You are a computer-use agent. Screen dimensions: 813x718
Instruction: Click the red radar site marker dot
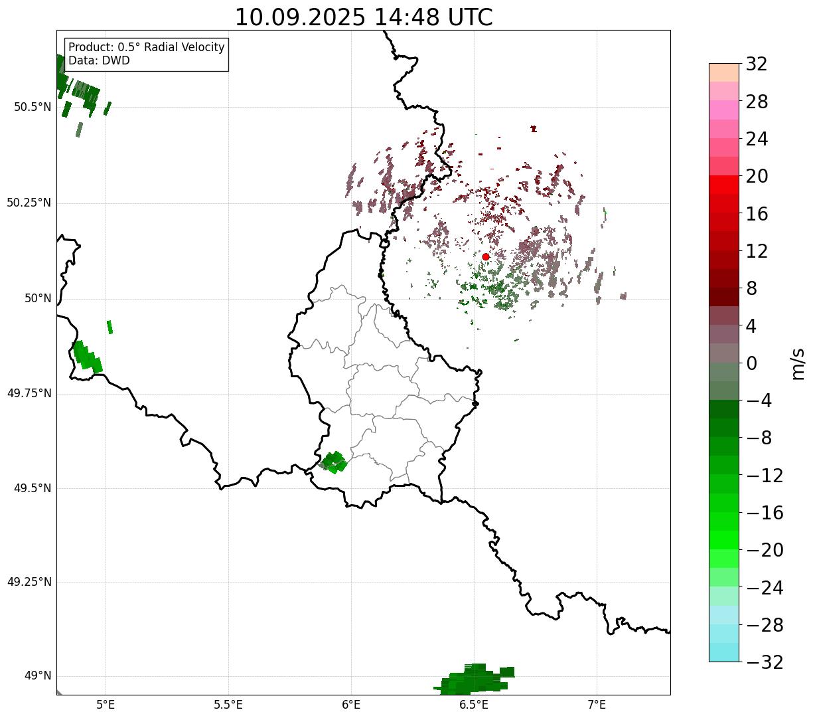point(486,256)
